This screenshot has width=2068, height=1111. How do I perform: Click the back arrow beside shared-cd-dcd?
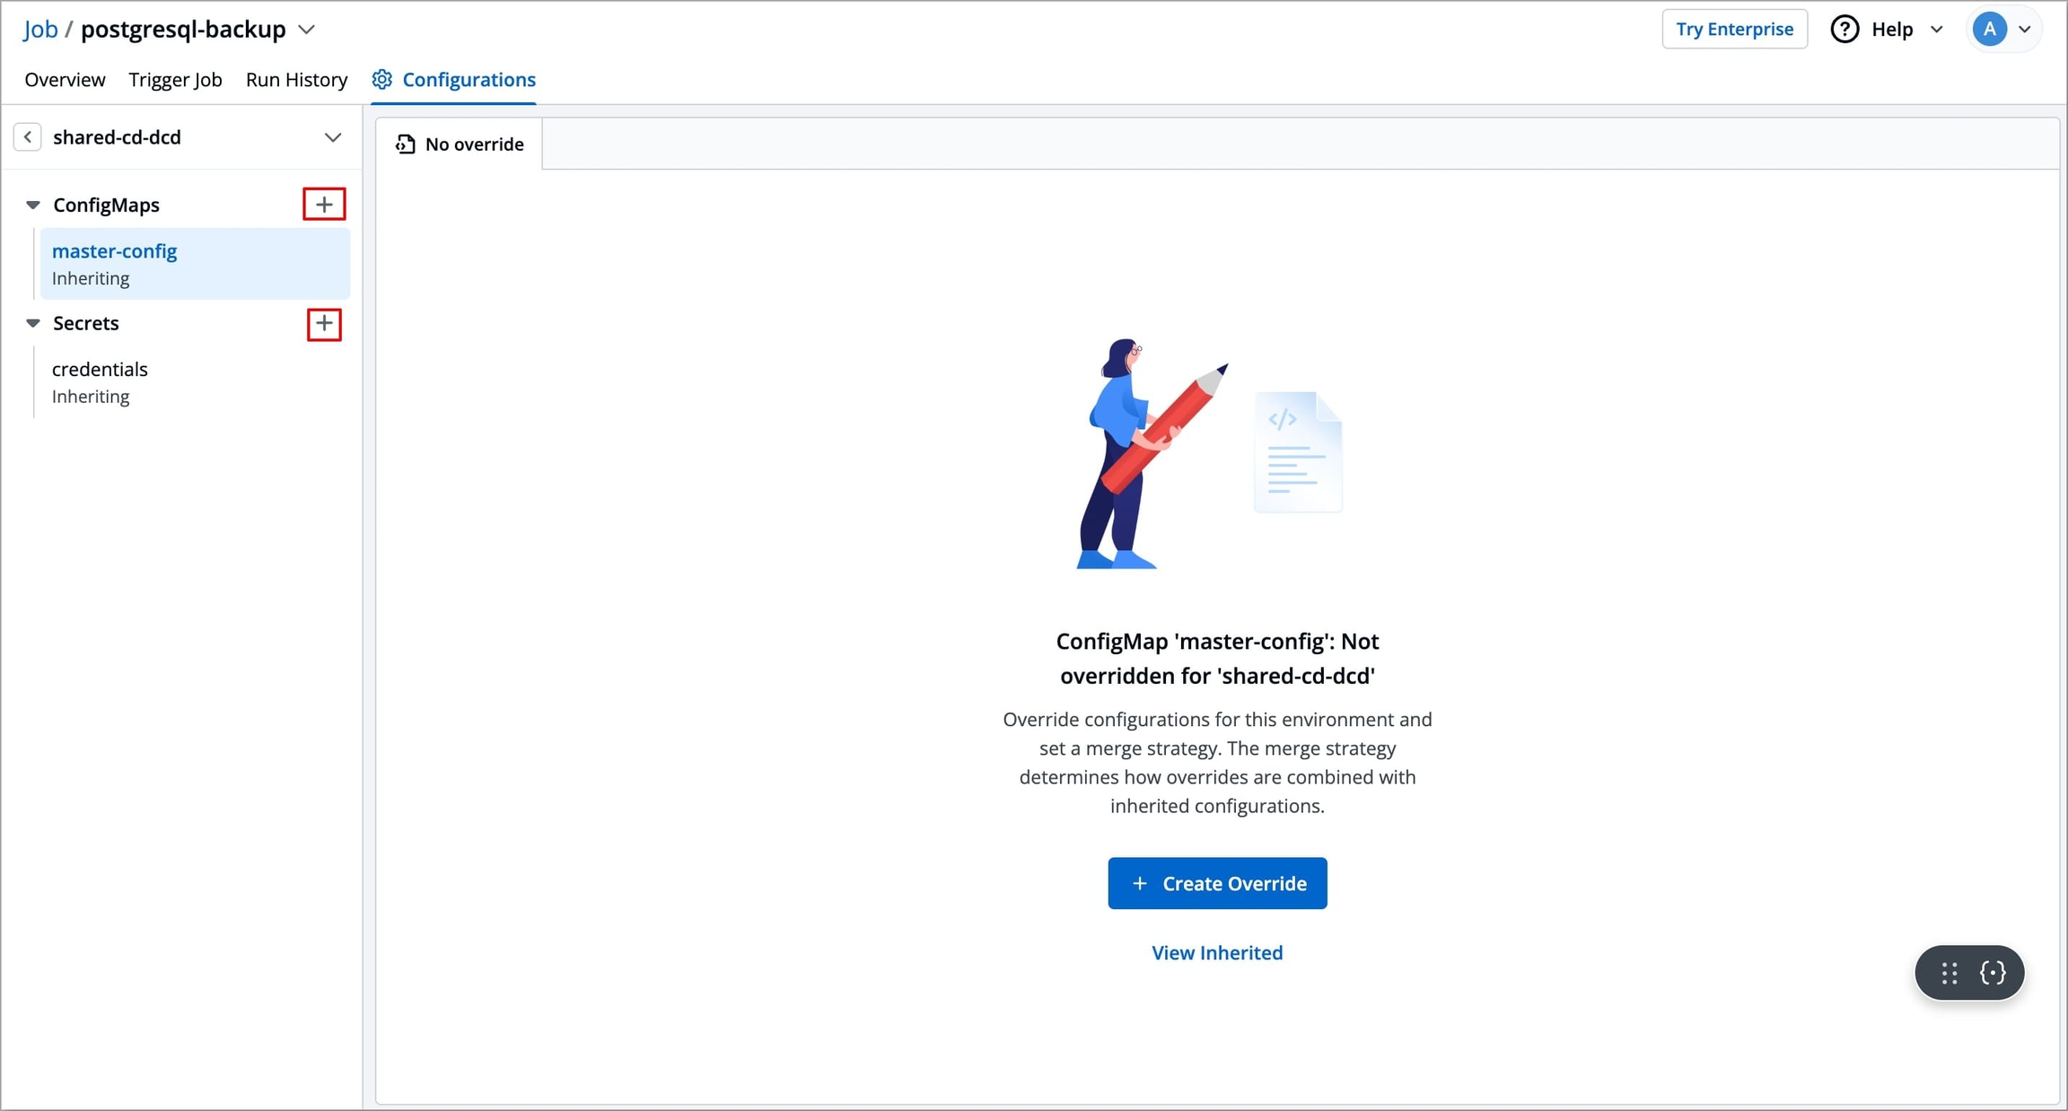pos(28,137)
